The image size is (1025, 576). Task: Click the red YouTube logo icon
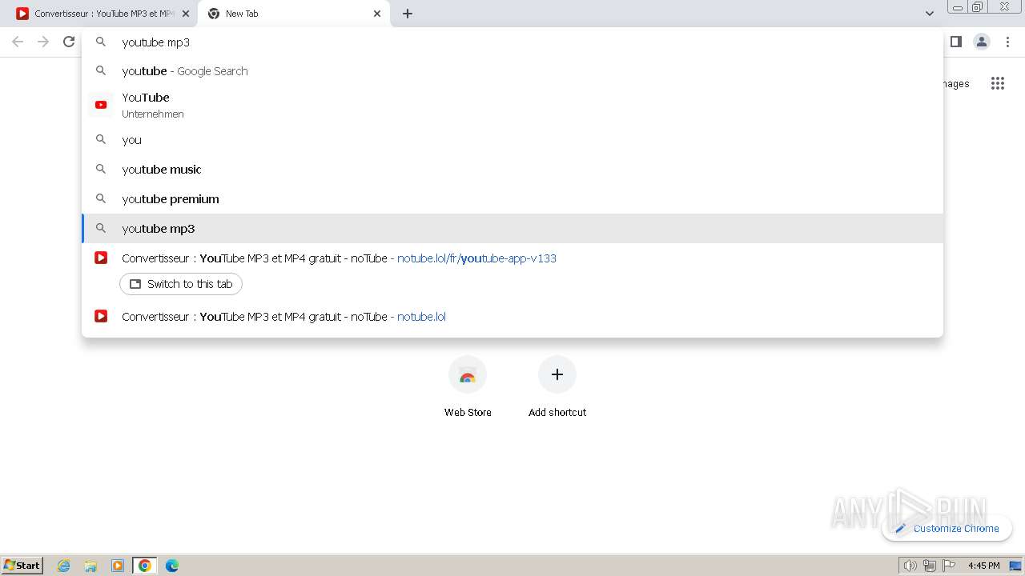(x=101, y=105)
